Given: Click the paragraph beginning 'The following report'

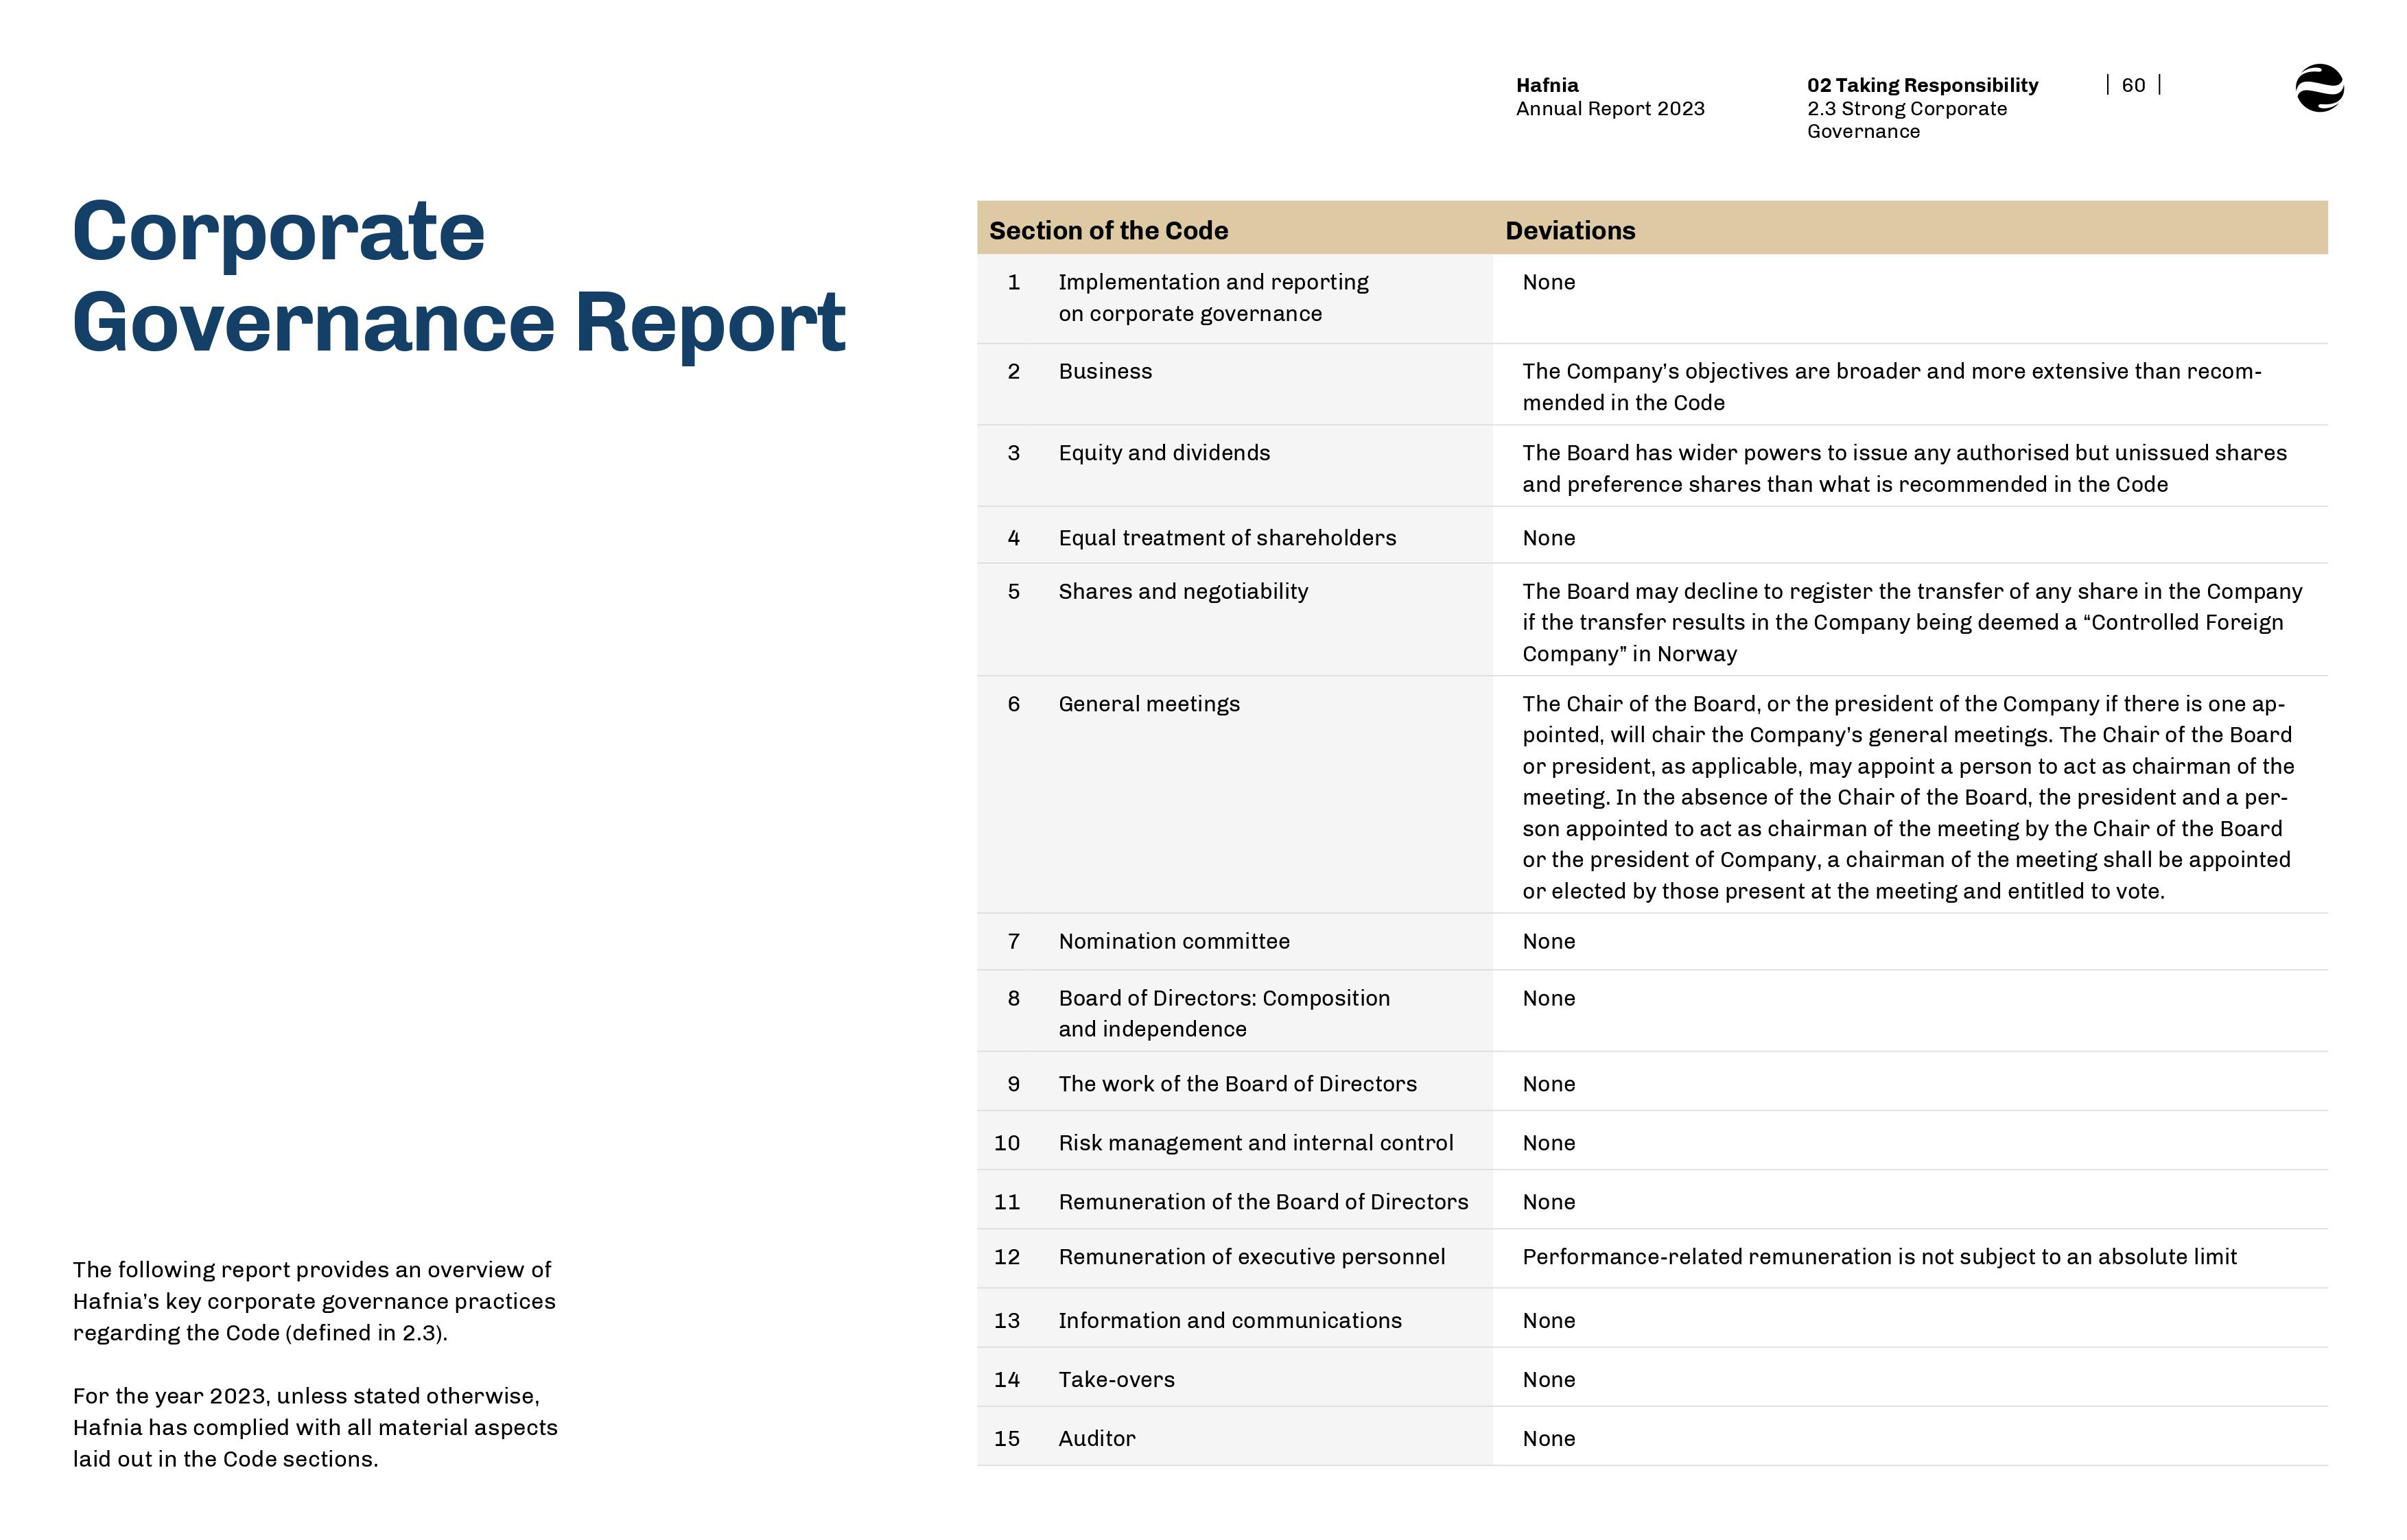Looking at the screenshot, I should click(313, 1301).
